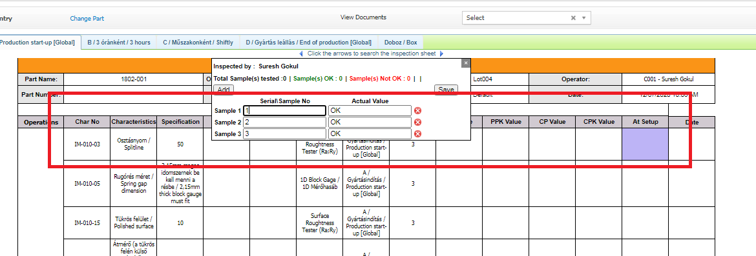Focus Sample 1 serial number field
Screen dimensions: 756x256
pyautogui.click(x=284, y=111)
